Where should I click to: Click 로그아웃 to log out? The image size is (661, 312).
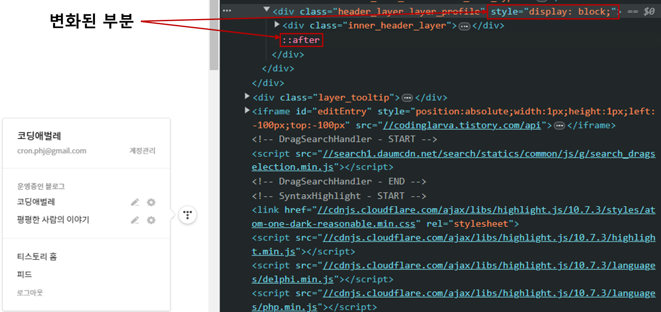30,293
